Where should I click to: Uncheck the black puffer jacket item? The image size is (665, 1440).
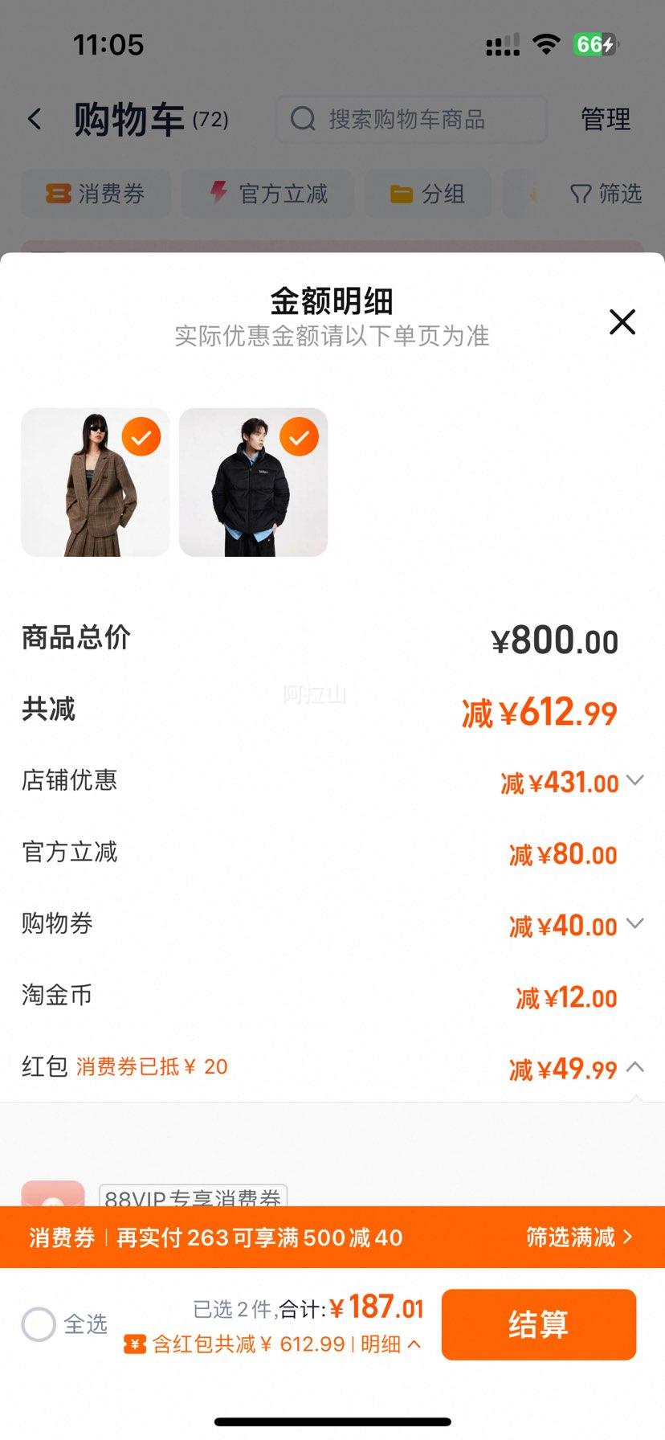click(x=299, y=437)
